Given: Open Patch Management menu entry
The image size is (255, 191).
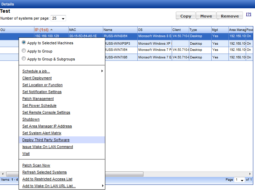Looking at the screenshot, I should pyautogui.click(x=38, y=99).
